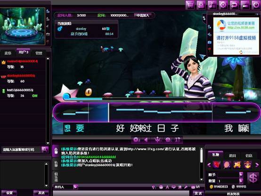
Task: Open the avatar character menu icon
Action: [201, 5]
